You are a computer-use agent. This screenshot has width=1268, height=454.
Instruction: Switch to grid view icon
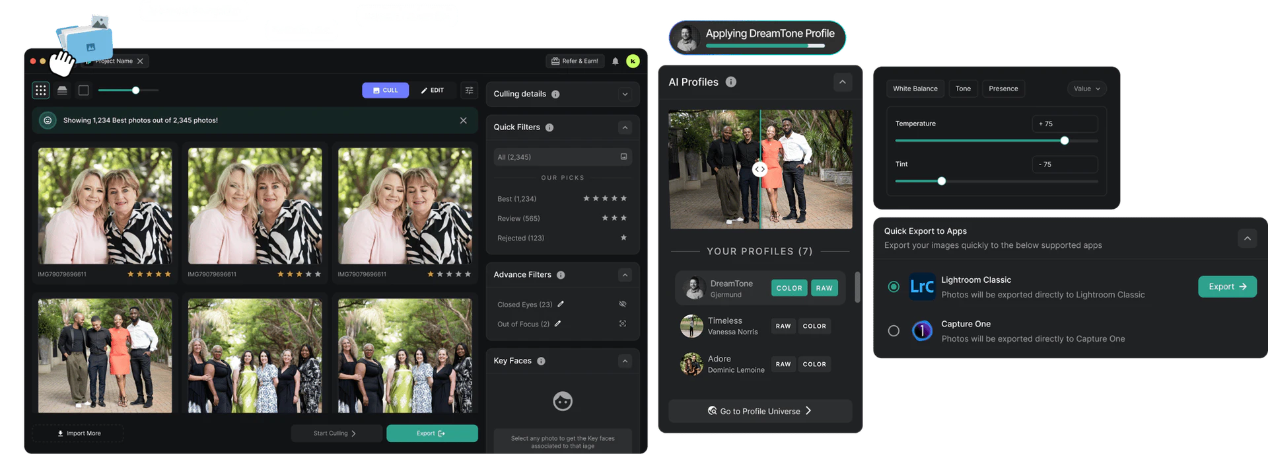(x=41, y=90)
